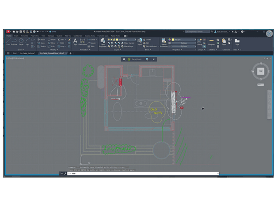Switch to Eco Cabin_Sections file tab
This screenshot has width=274, height=205.
[x=27, y=53]
